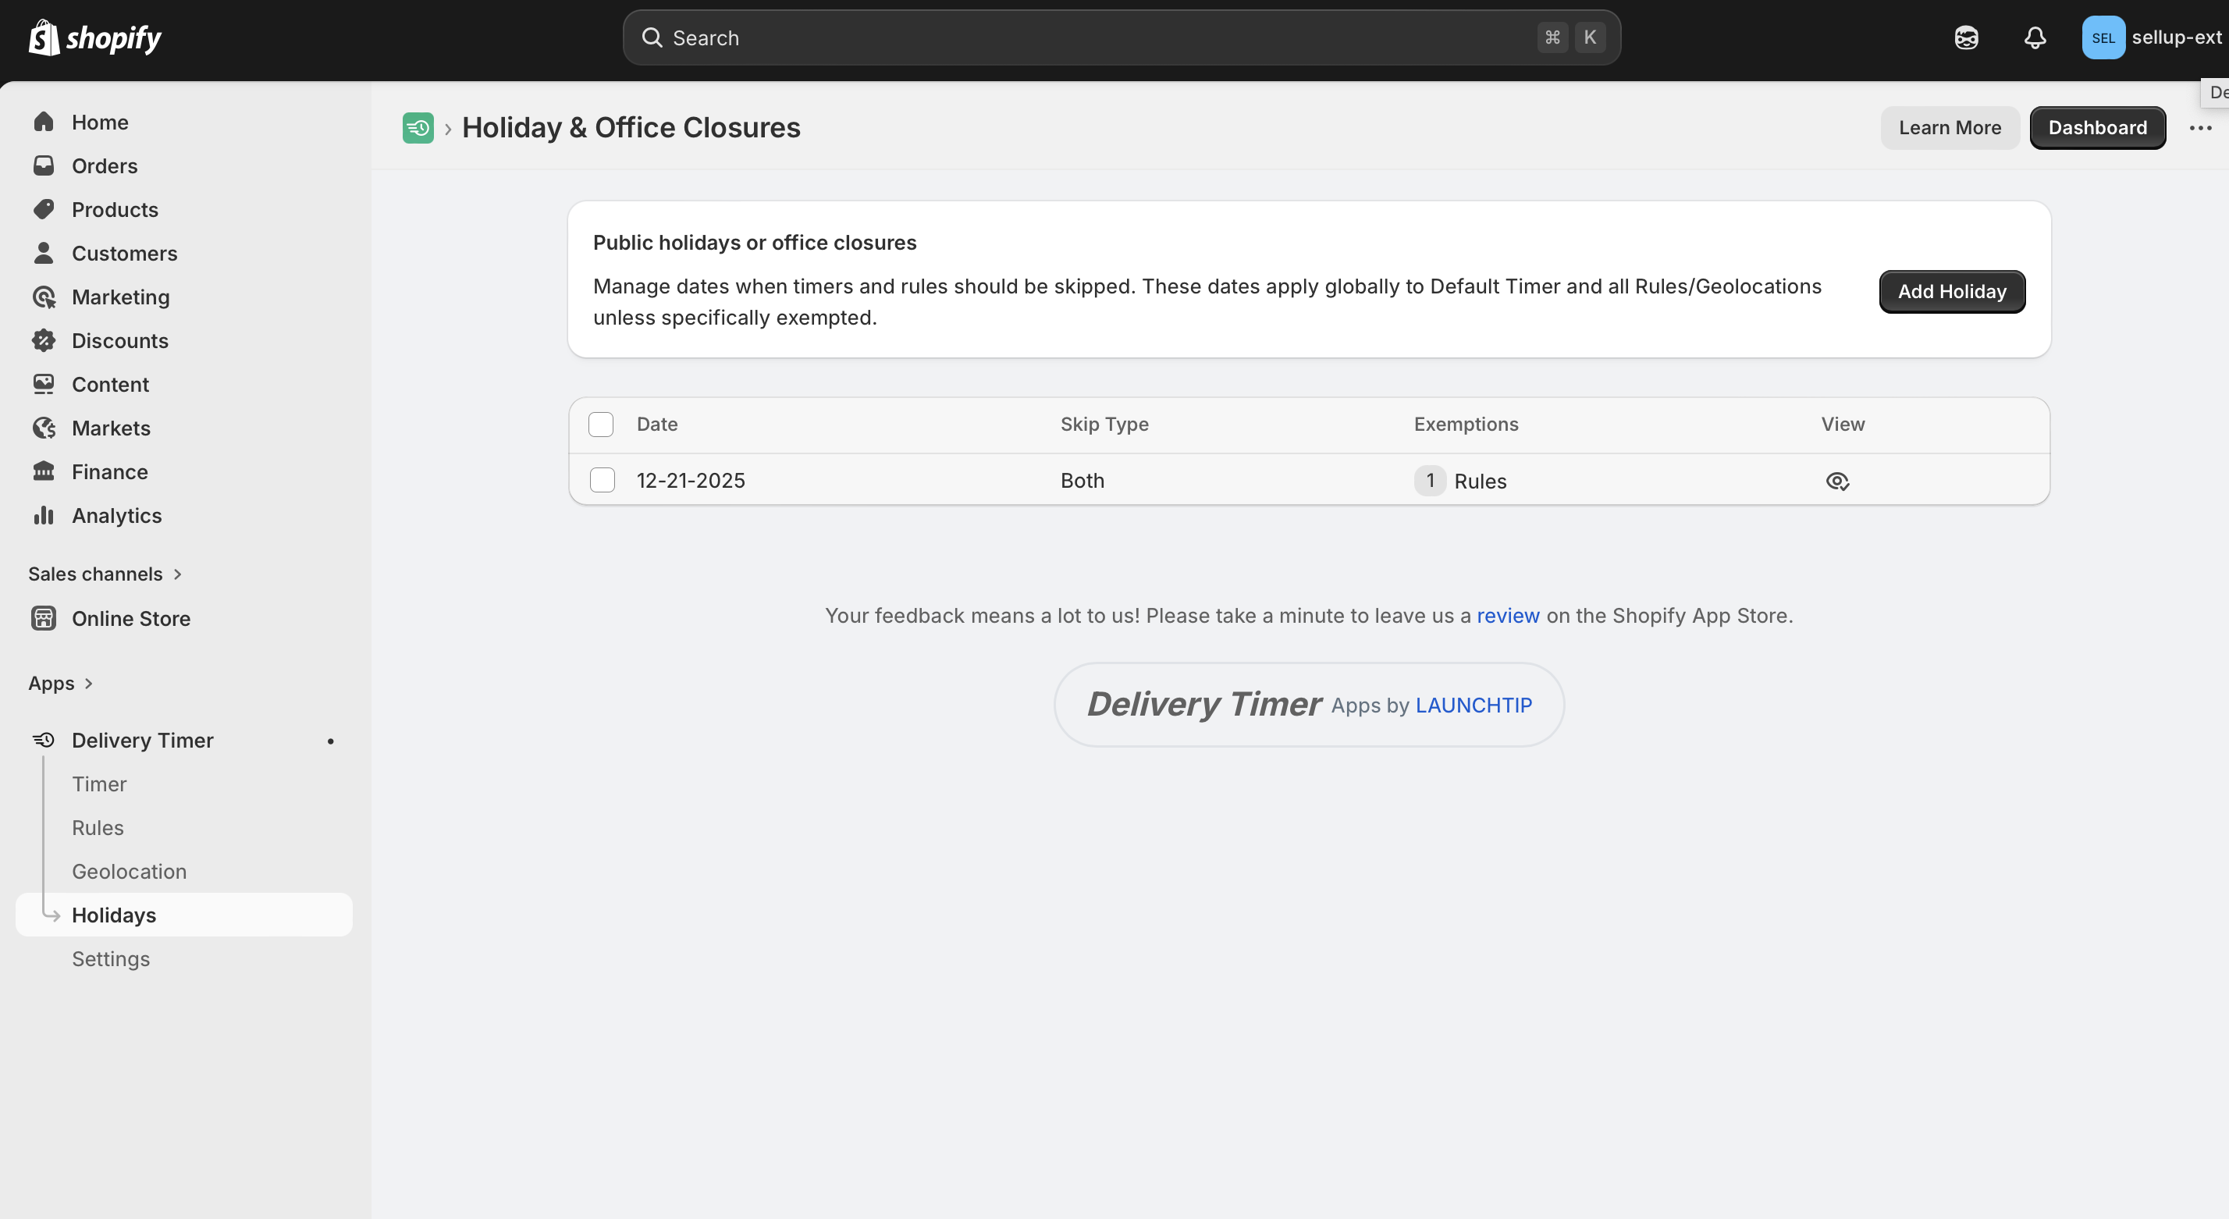Click the three-dot more actions menu
Image resolution: width=2229 pixels, height=1219 pixels.
pyautogui.click(x=2200, y=128)
